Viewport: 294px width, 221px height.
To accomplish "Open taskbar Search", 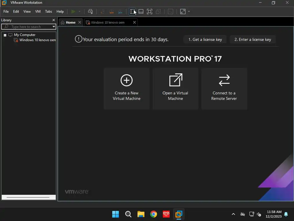I will pyautogui.click(x=128, y=214).
